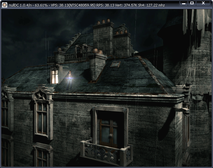Click the nullDC app icon in title bar

pos(5,5)
